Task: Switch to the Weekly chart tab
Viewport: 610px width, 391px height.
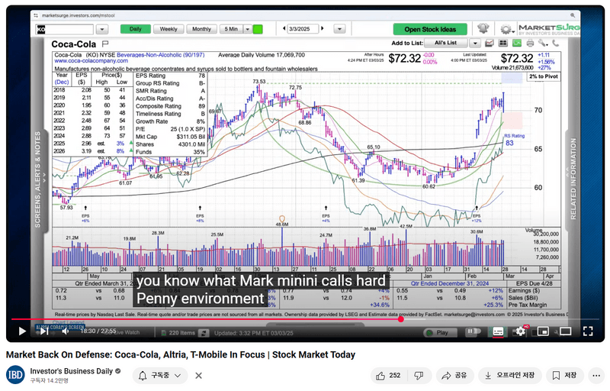Action: tap(168, 29)
